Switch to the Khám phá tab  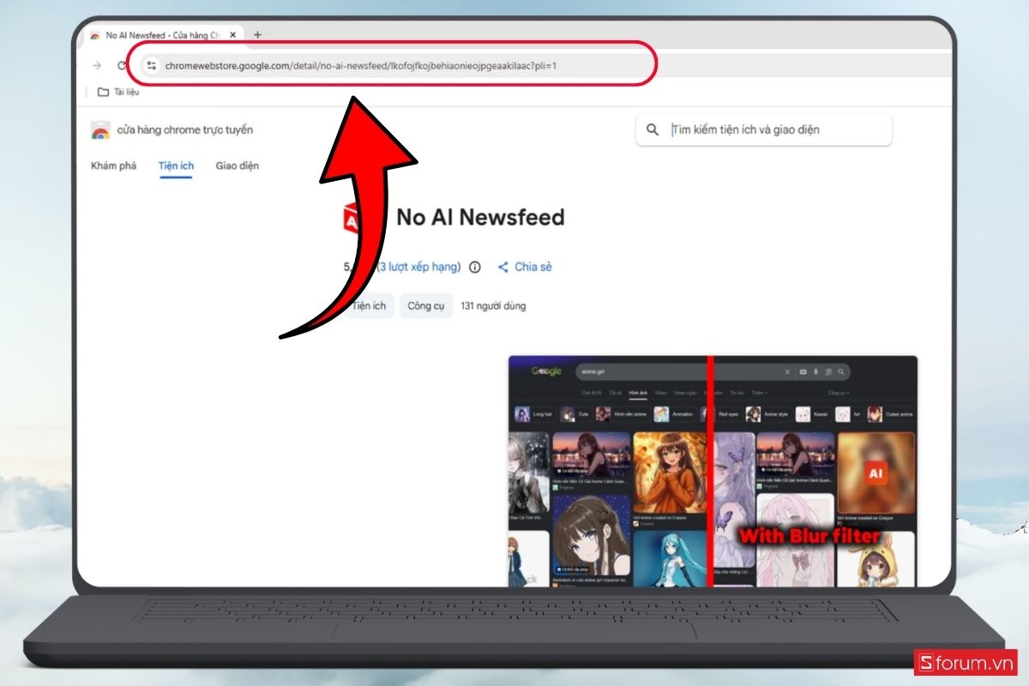coord(113,165)
